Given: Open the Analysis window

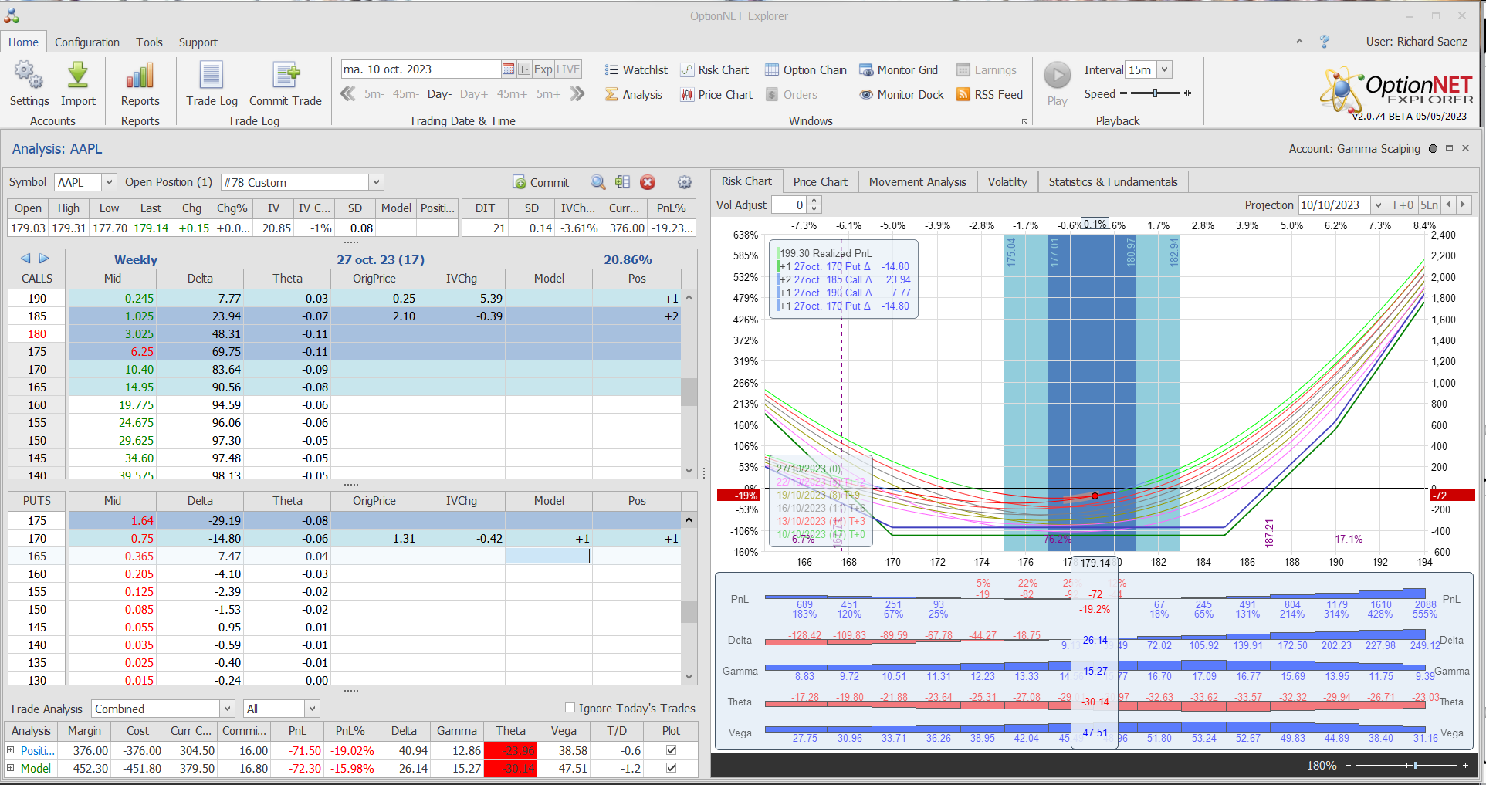Looking at the screenshot, I should [634, 95].
